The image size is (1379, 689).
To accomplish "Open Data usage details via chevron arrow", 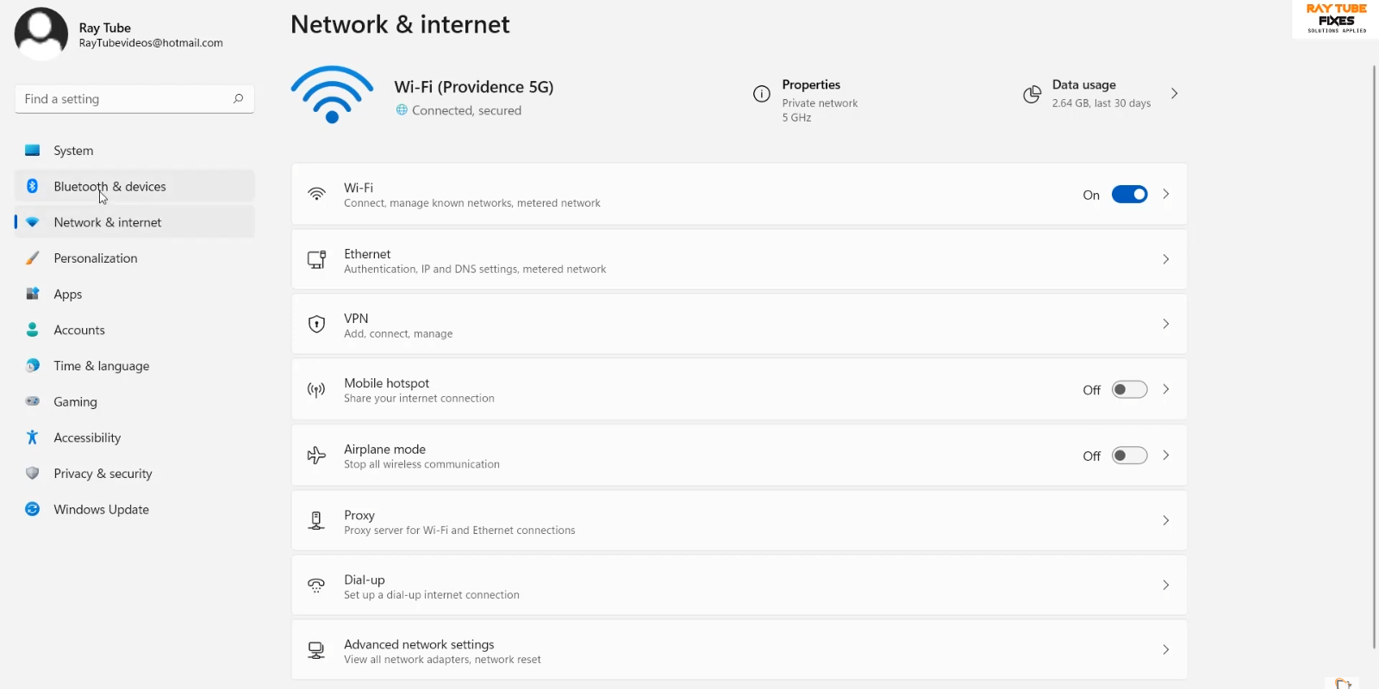I will coord(1174,94).
